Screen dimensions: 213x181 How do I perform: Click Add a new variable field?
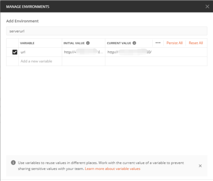tap(40, 61)
